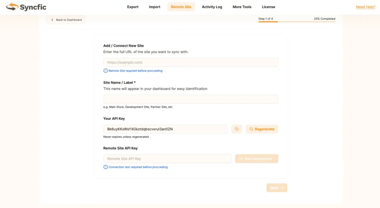Click the Site Name / Label field
The image size is (380, 208).
point(191,99)
